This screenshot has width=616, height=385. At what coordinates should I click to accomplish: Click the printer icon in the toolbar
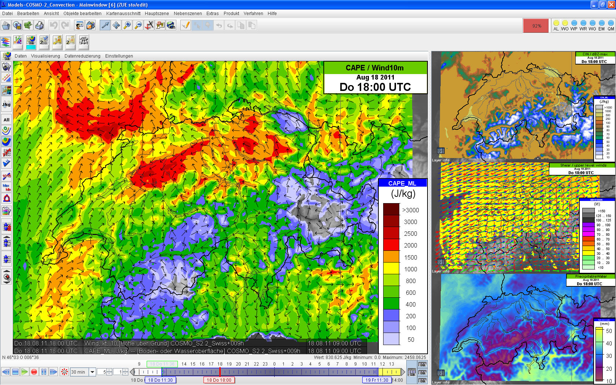click(x=39, y=26)
